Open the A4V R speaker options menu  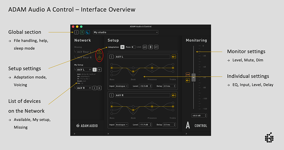pyautogui.click(x=111, y=95)
